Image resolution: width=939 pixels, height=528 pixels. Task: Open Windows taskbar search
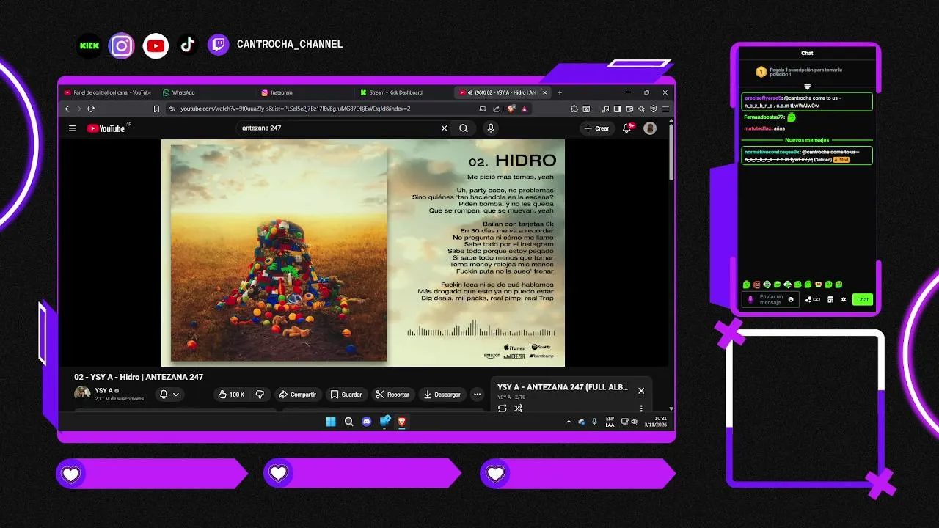click(x=348, y=422)
